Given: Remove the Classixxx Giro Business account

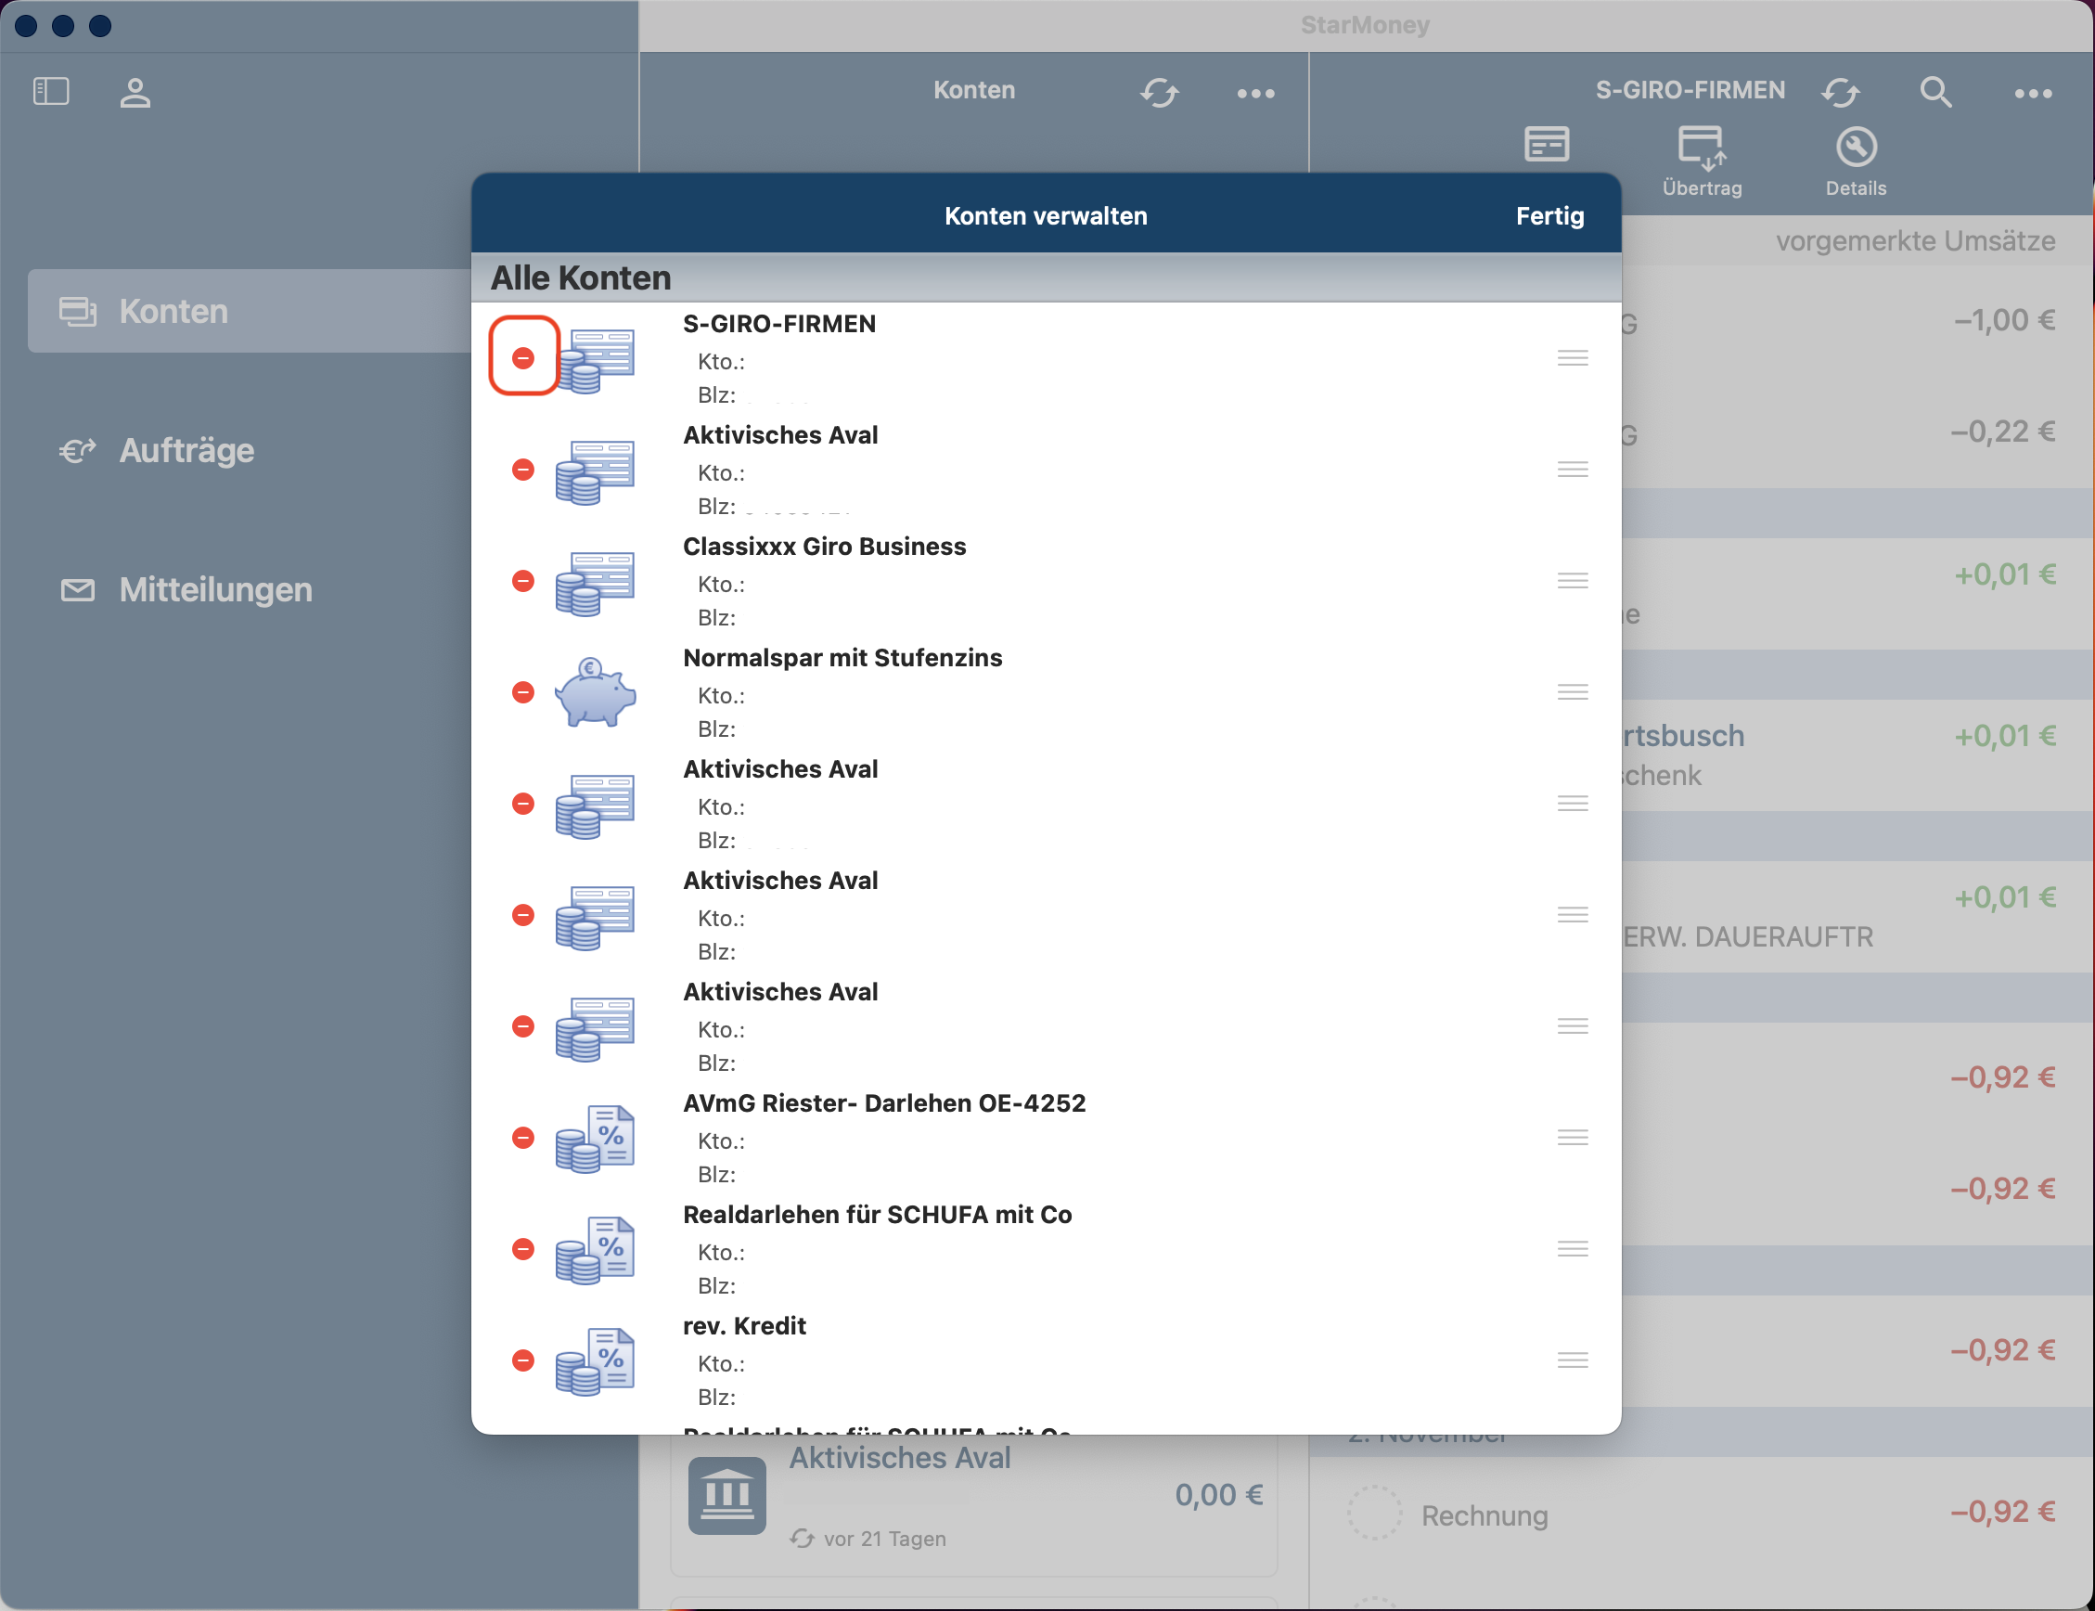Looking at the screenshot, I should pyautogui.click(x=522, y=581).
